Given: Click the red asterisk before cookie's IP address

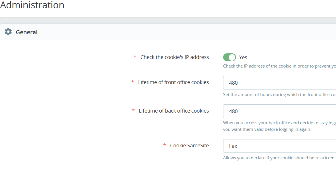Looking at the screenshot, I should [135, 57].
